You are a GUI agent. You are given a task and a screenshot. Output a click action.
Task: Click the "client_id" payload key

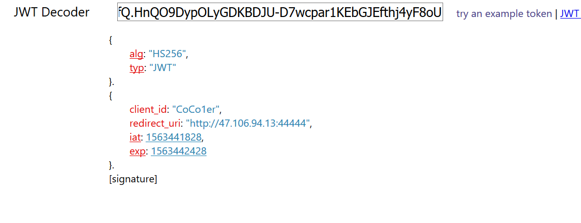coord(149,110)
